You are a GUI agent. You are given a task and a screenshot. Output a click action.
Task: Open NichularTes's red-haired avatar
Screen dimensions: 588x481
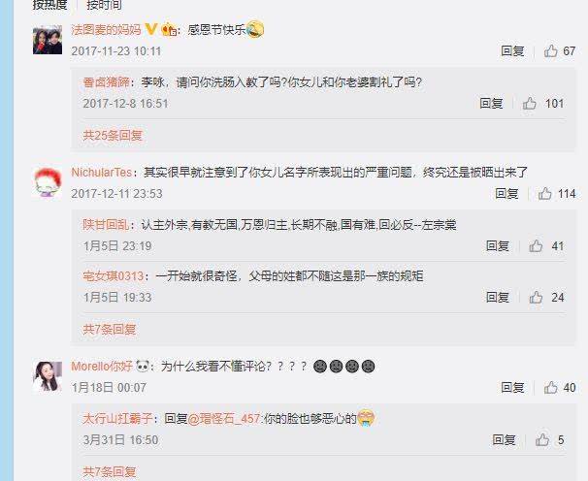(x=48, y=182)
